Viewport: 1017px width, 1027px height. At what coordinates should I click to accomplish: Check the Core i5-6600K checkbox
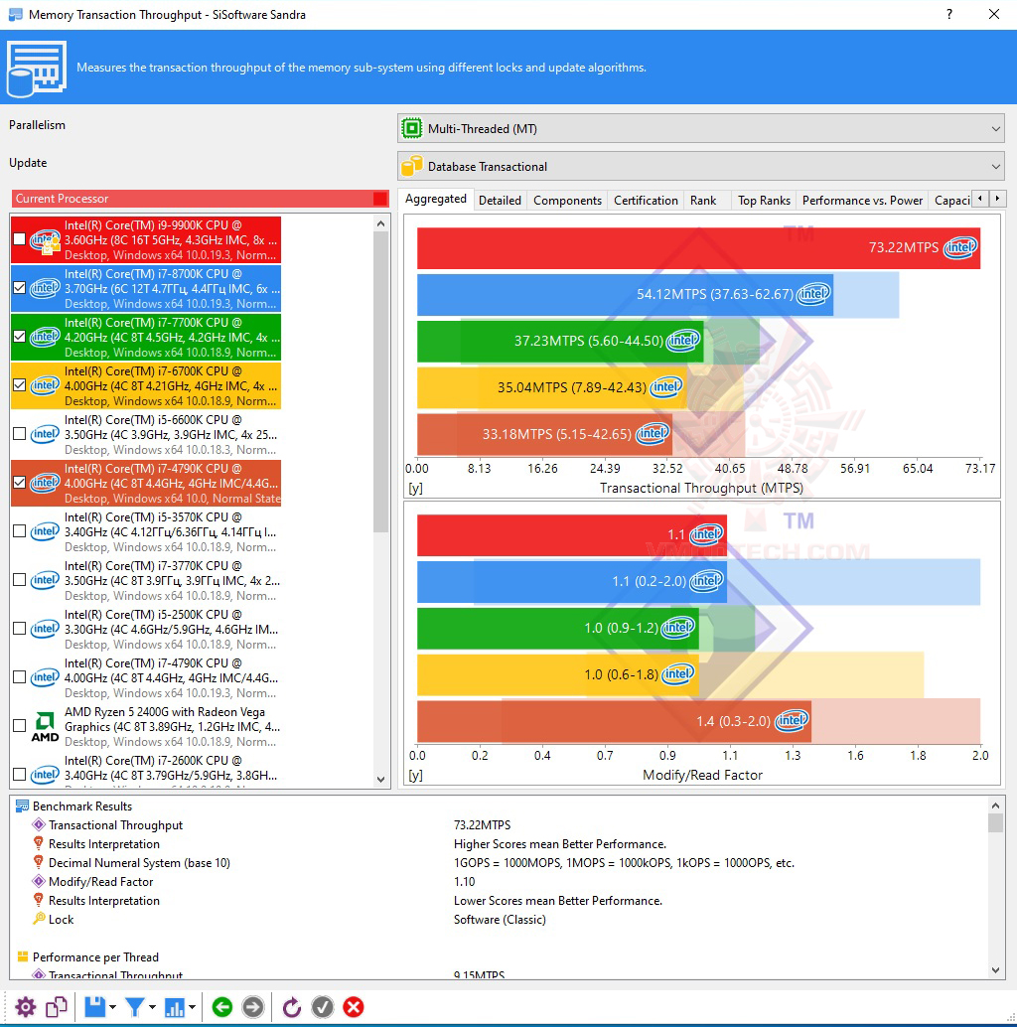point(20,434)
